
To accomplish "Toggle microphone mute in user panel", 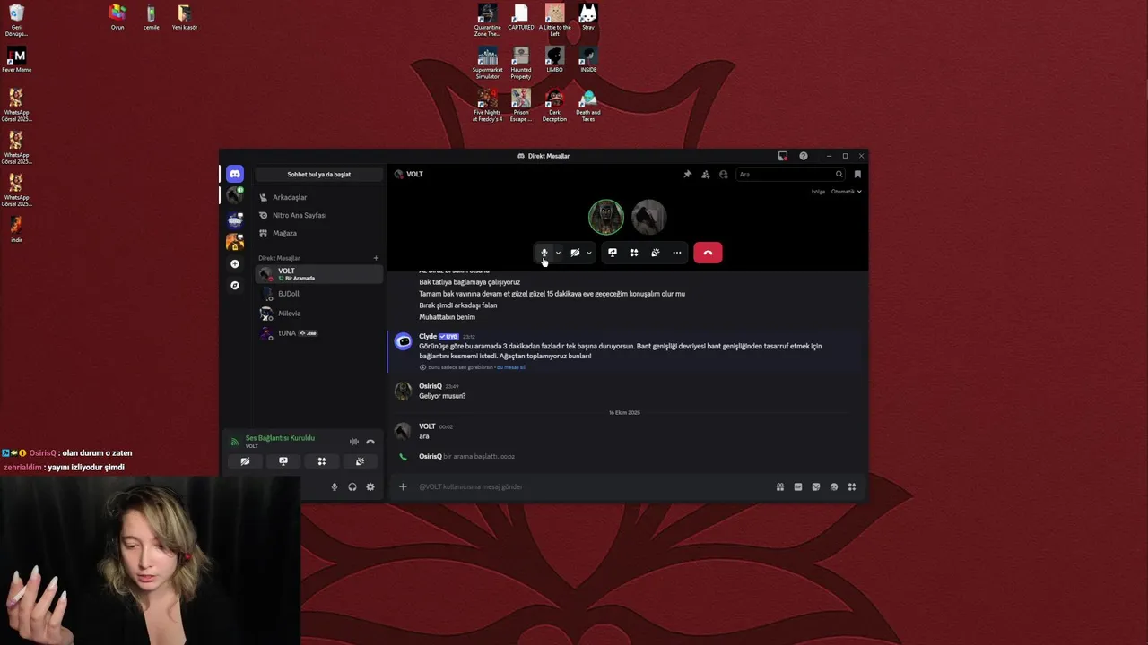I will click(335, 487).
